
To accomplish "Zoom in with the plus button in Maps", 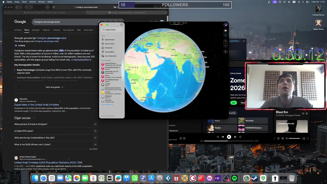I will click(225, 41).
